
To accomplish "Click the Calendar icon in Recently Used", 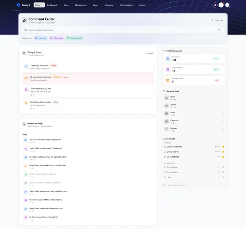I will (166, 121).
